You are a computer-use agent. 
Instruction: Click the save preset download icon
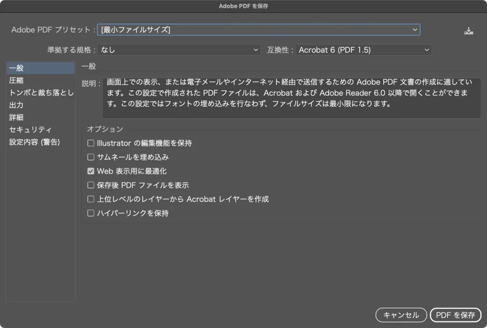pos(468,31)
